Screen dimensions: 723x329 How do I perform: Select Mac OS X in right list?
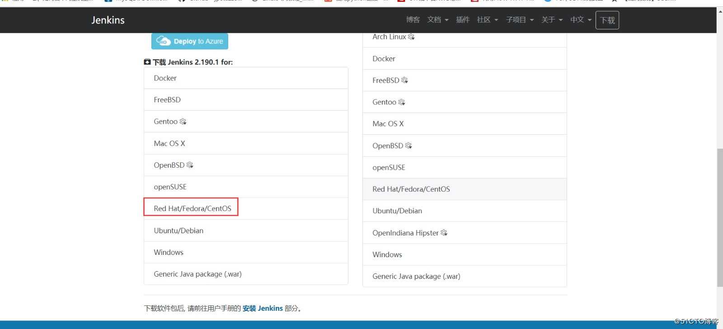465,124
